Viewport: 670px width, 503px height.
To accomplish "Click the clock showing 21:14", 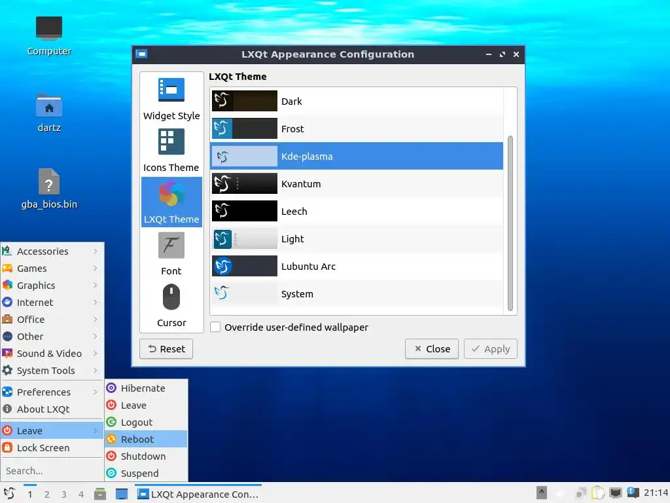I will 656,493.
